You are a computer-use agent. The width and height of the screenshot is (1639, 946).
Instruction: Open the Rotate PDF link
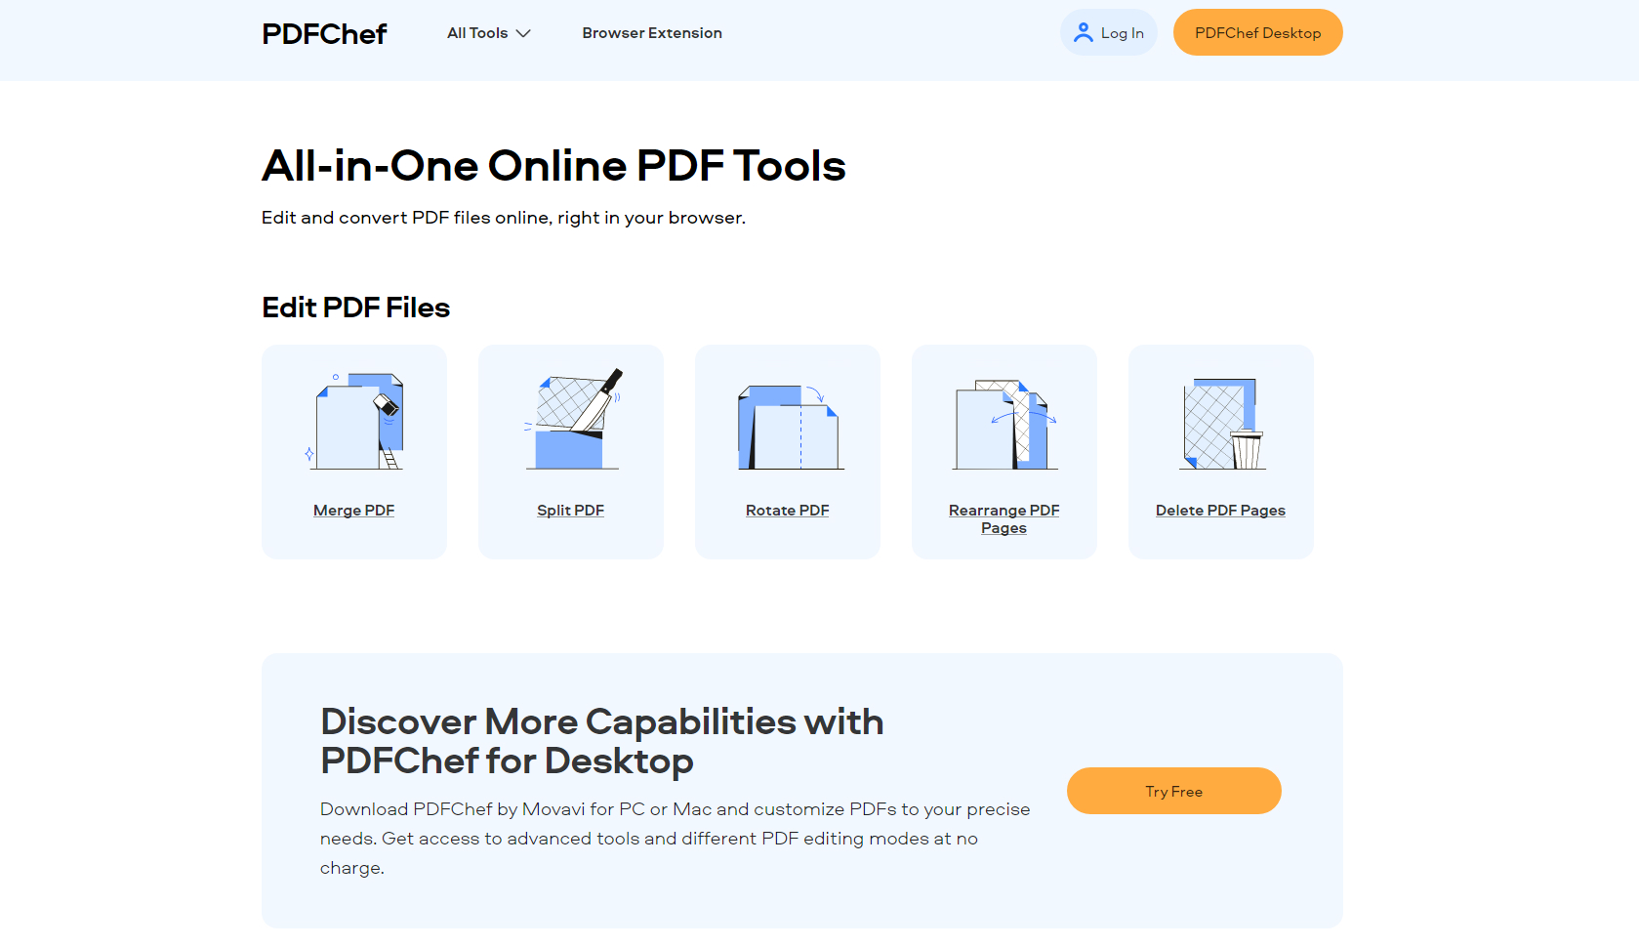(x=788, y=511)
